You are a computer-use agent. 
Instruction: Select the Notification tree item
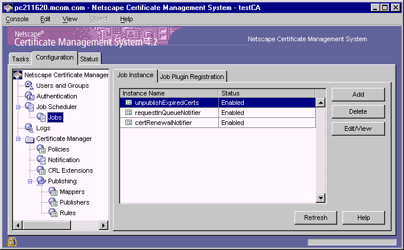coord(64,160)
